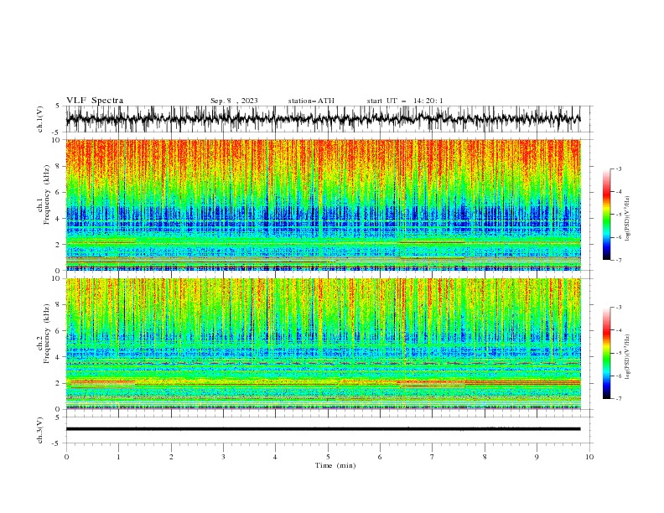This screenshot has width=664, height=513.
Task: Click the "8" kHz tick on ch.1 frequency axis
Action: [x=59, y=166]
